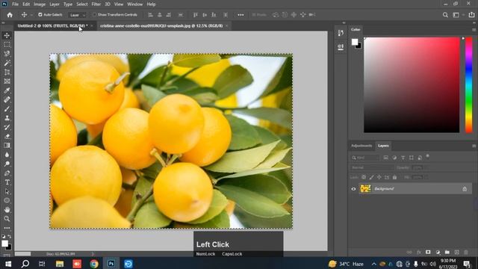The height and width of the screenshot is (269, 478).
Task: Select the Brush tool
Action: click(x=7, y=109)
